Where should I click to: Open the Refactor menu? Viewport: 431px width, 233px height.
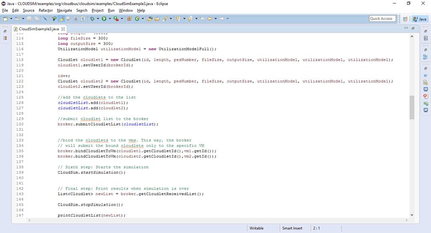(45, 11)
